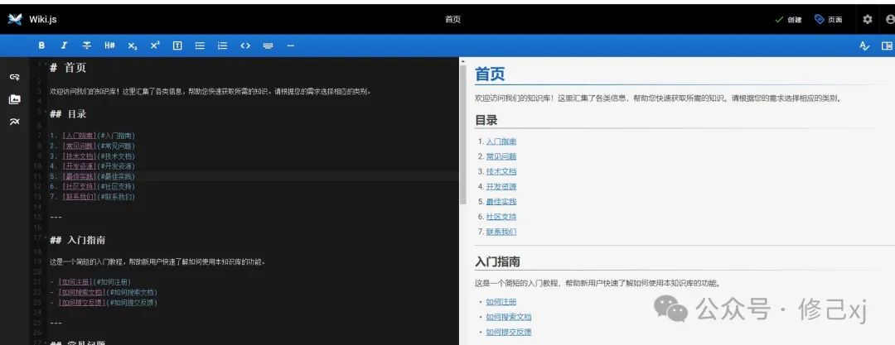Image resolution: width=895 pixels, height=345 pixels.
Task: Click editor line '[入门指南](#入门指南)'
Action: pos(98,136)
